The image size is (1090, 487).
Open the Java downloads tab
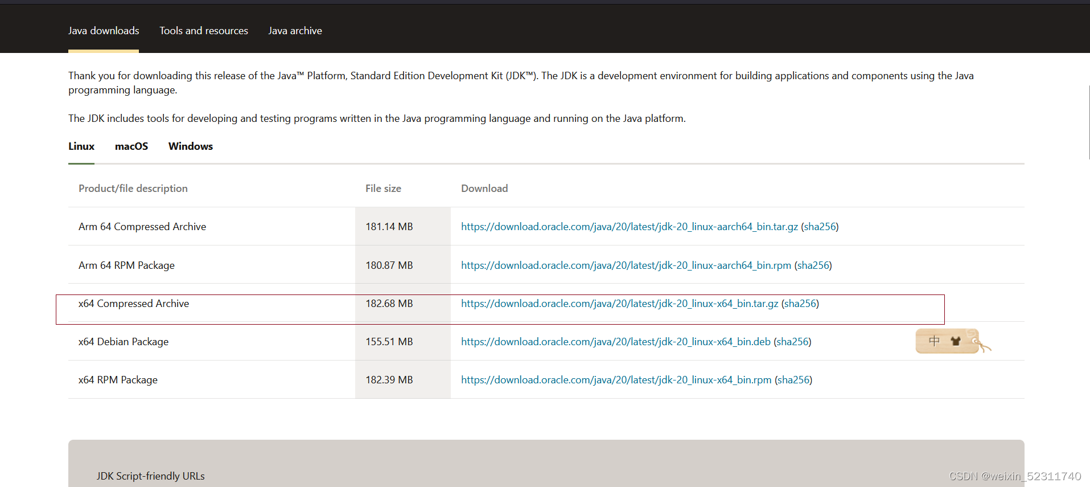[x=104, y=31]
